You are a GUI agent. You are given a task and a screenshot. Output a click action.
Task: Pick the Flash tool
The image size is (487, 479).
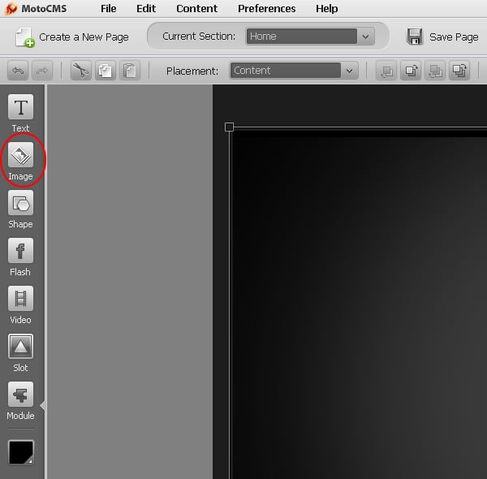tap(20, 251)
